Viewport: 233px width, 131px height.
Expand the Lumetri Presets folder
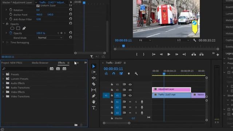point(3,79)
